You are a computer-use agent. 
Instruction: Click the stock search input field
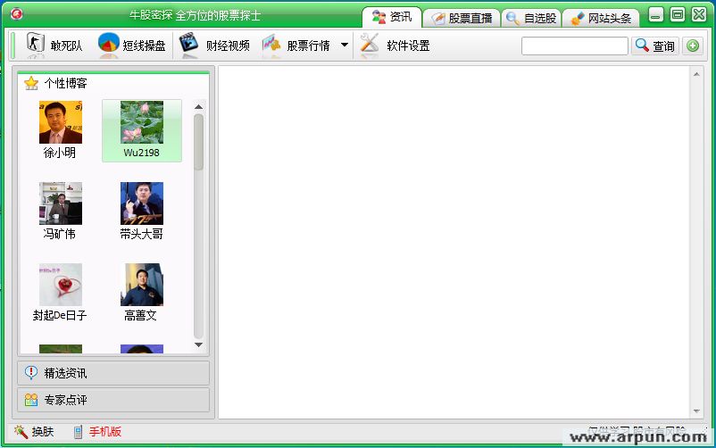574,46
